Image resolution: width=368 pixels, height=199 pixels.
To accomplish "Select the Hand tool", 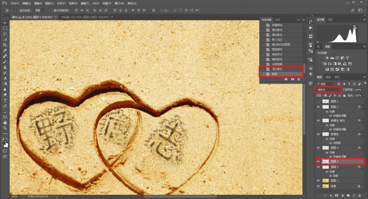I will click(5, 123).
